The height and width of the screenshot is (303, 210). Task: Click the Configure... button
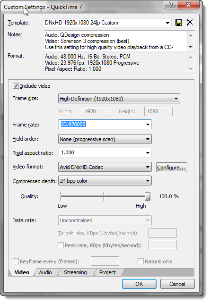171,168
